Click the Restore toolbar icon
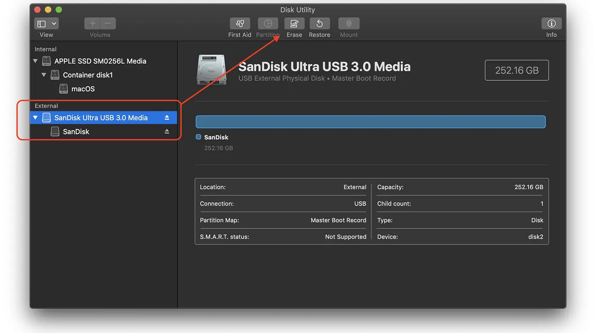The image size is (596, 333). [x=320, y=23]
